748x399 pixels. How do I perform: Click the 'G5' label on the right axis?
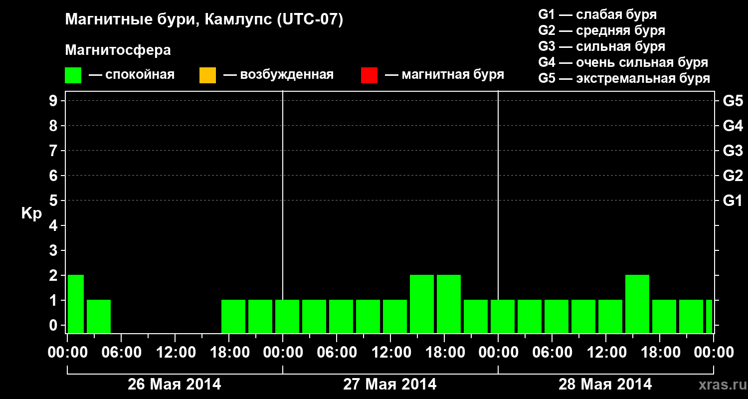tap(733, 101)
